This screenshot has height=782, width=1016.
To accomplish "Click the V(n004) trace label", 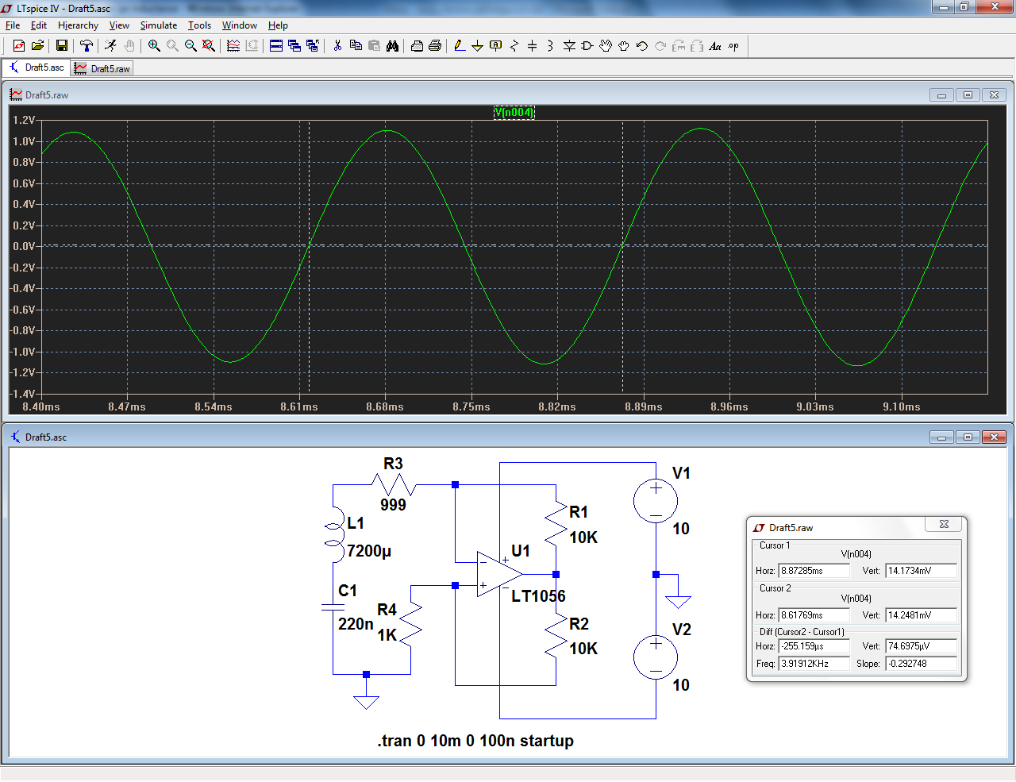I will coord(514,112).
